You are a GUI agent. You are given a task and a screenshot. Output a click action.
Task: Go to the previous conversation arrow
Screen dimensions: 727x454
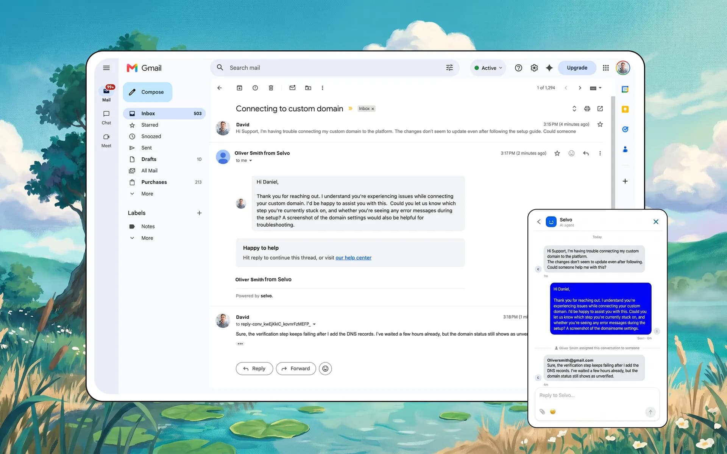coord(566,88)
